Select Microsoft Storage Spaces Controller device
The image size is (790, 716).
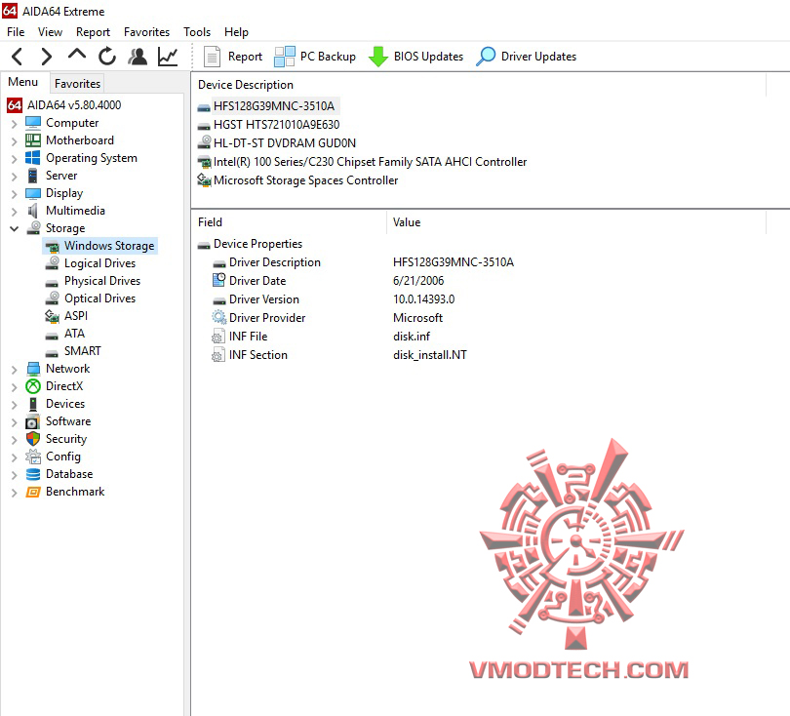305,180
